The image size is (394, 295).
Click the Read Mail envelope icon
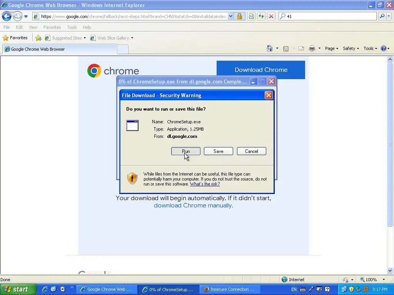point(301,48)
